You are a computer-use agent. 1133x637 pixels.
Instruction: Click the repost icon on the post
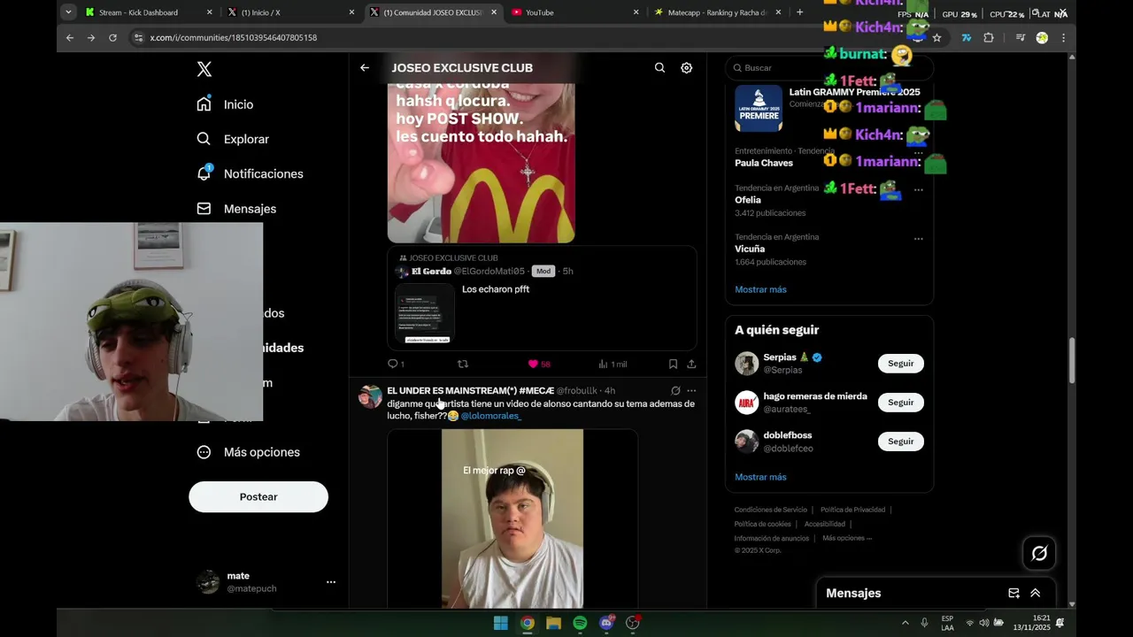coord(462,364)
